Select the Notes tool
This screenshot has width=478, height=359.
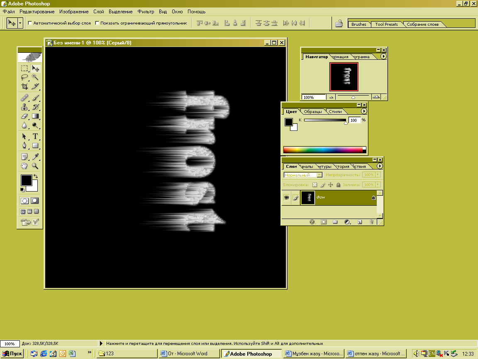click(24, 157)
